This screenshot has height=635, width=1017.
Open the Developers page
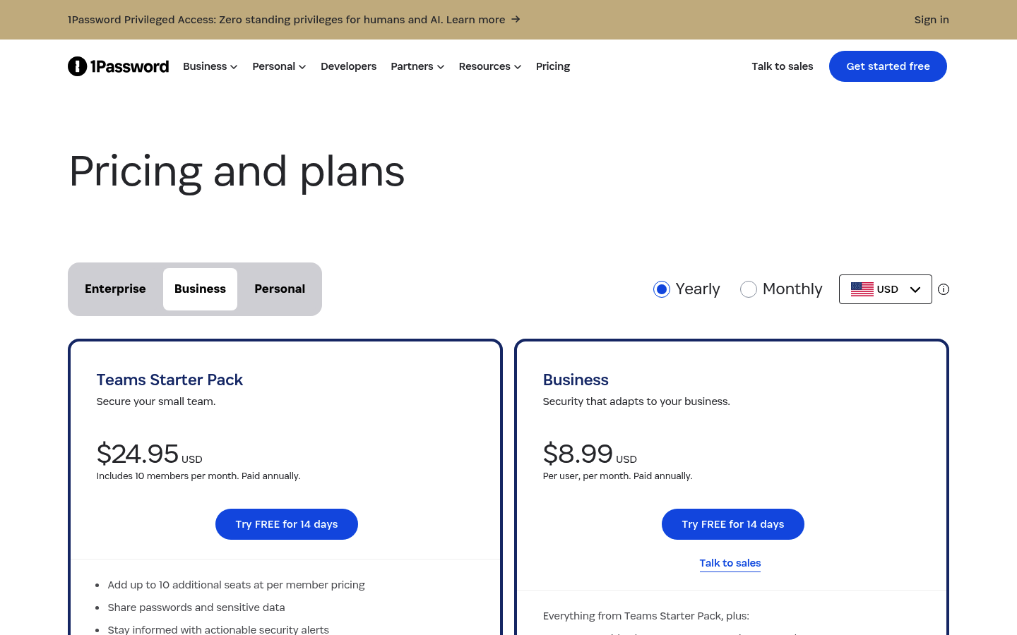tap(349, 66)
